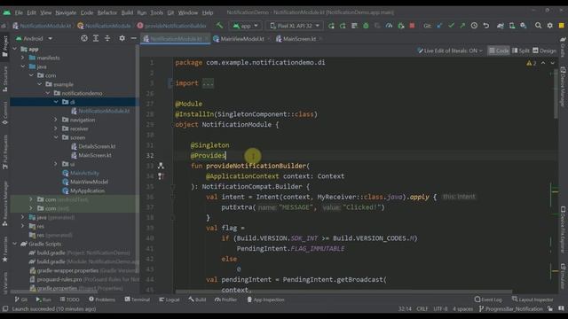Hide the Project panel with minus icon
Screen dimensions: 568x319
[x=134, y=38]
